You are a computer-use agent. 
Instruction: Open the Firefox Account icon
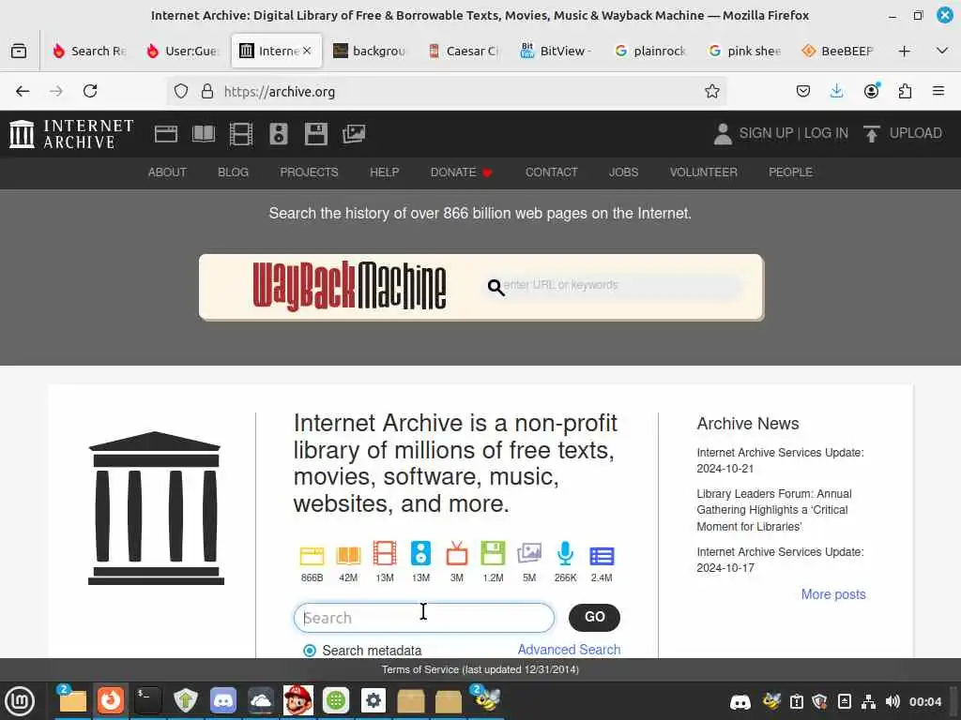tap(871, 91)
